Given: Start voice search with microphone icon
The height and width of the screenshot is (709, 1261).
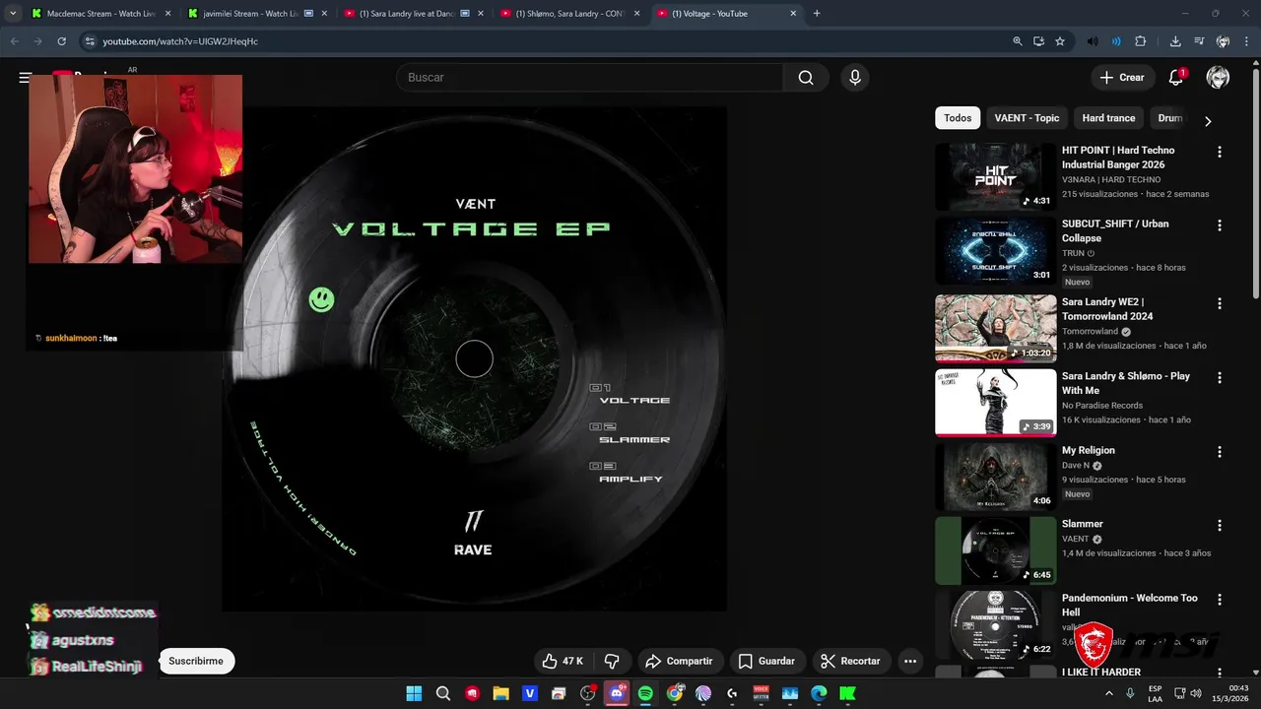Looking at the screenshot, I should pos(854,78).
